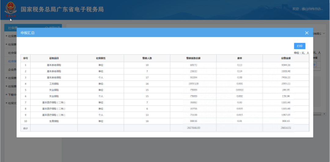Click the 应缴金额 column header
330x162 pixels.
pyautogui.click(x=286, y=58)
